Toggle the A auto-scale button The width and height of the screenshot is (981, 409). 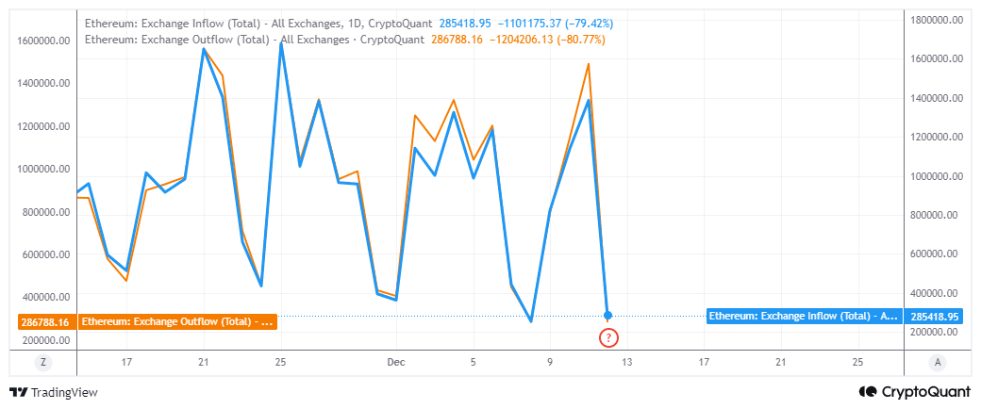coord(937,362)
